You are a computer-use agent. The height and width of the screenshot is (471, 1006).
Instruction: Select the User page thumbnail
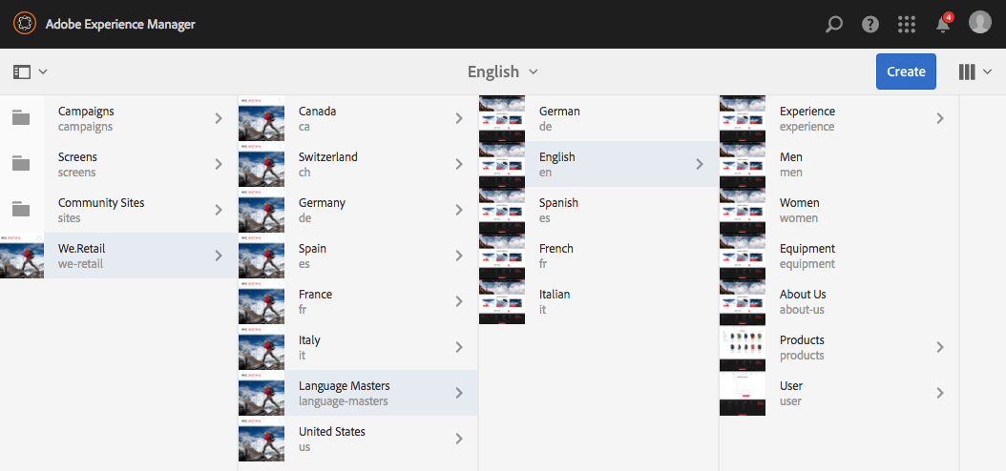tap(743, 393)
